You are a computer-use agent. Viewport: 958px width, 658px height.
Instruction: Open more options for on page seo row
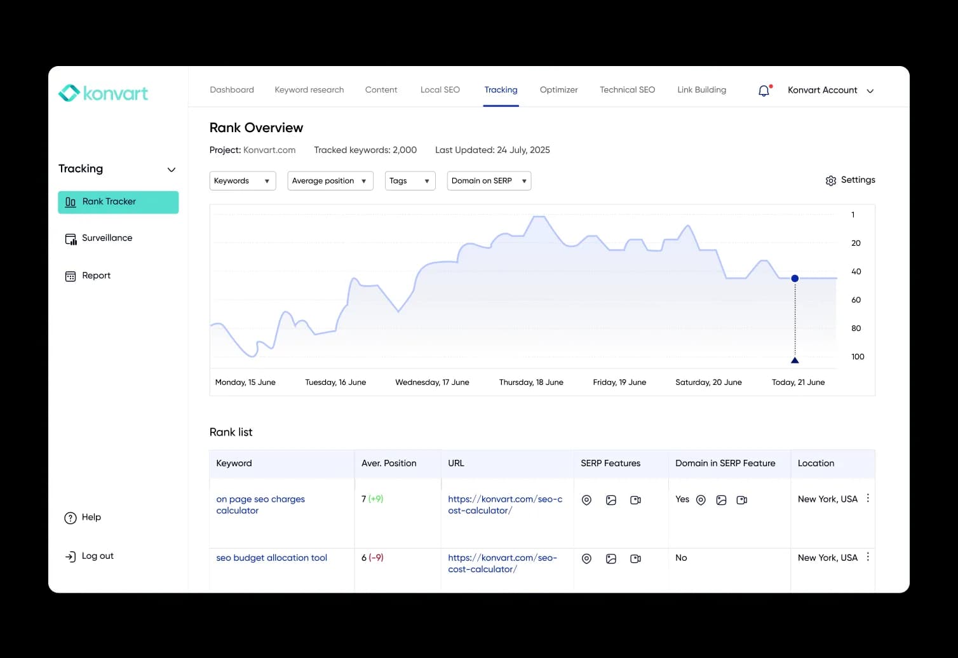868,499
